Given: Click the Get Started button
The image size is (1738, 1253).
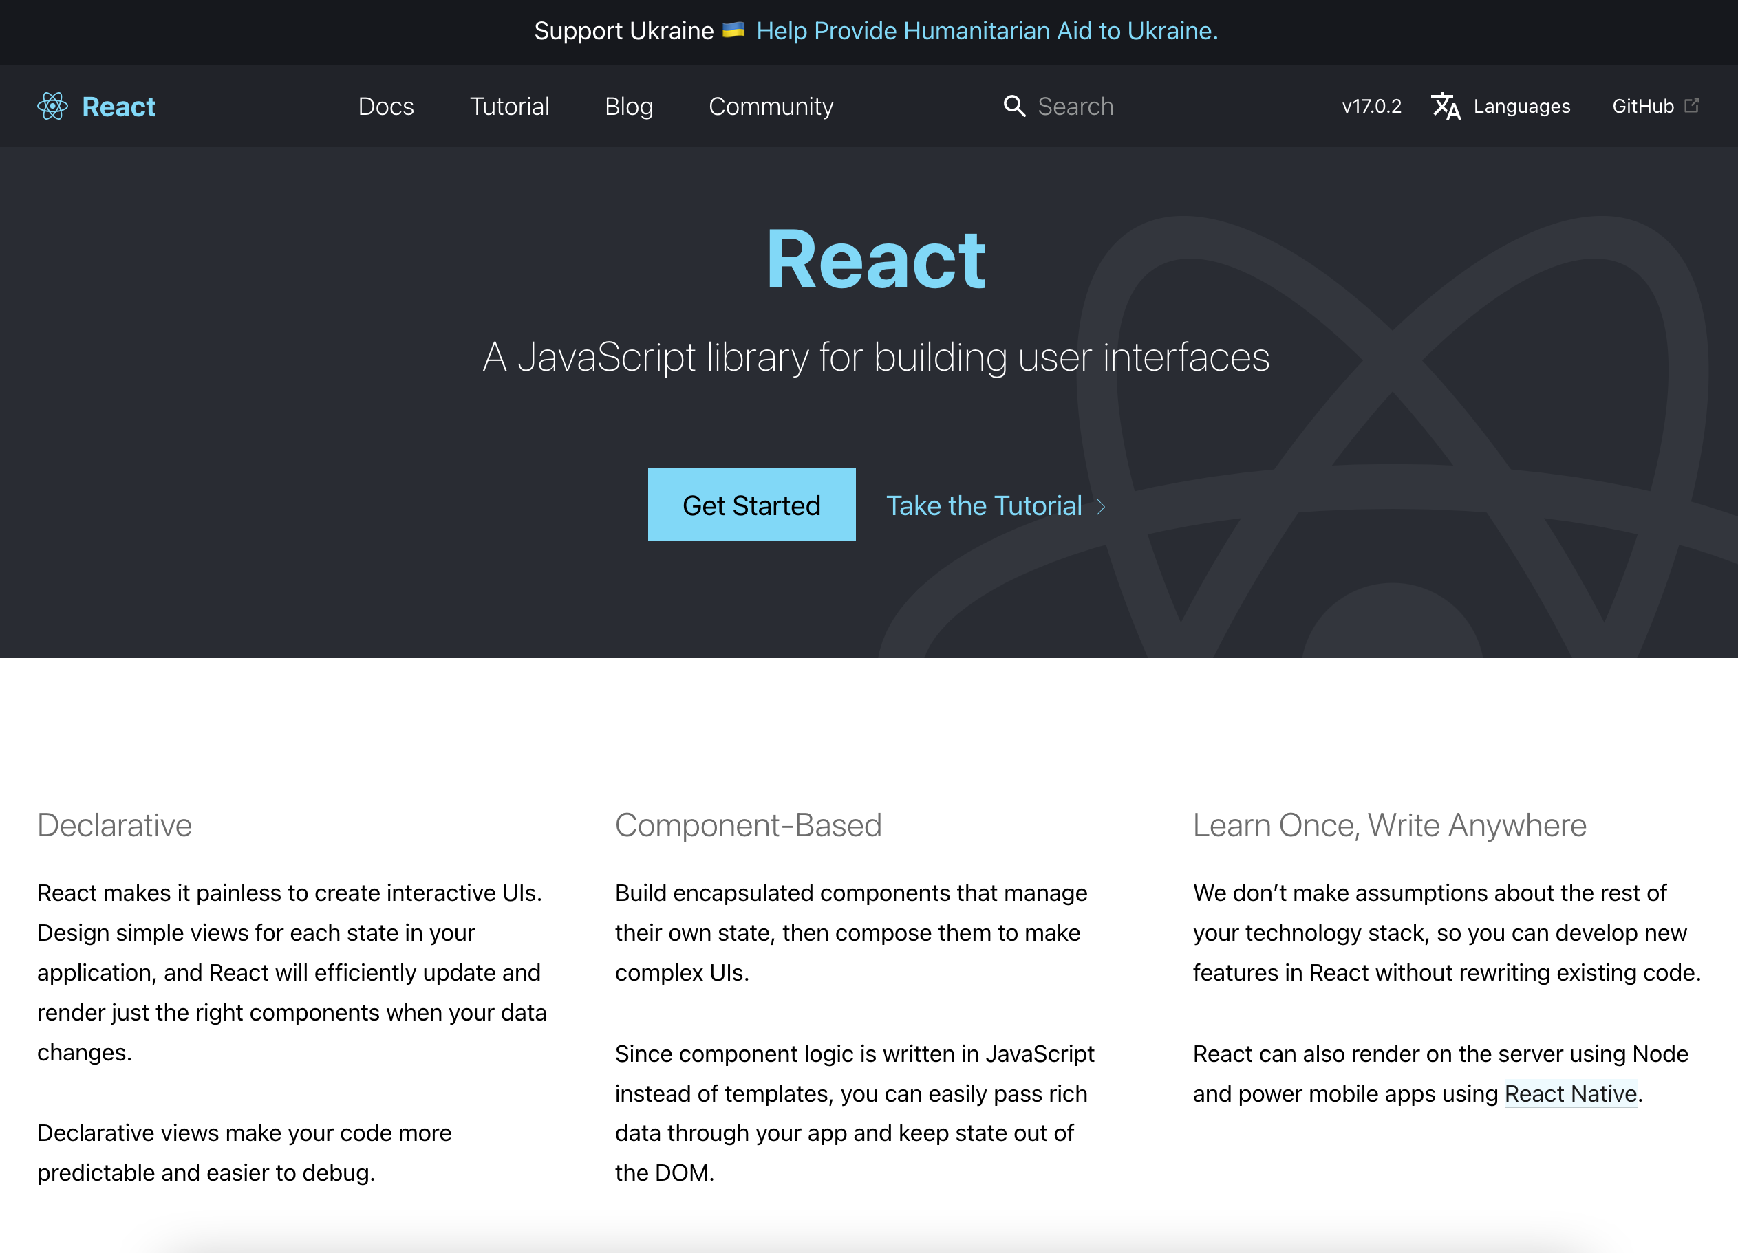Looking at the screenshot, I should (x=751, y=505).
